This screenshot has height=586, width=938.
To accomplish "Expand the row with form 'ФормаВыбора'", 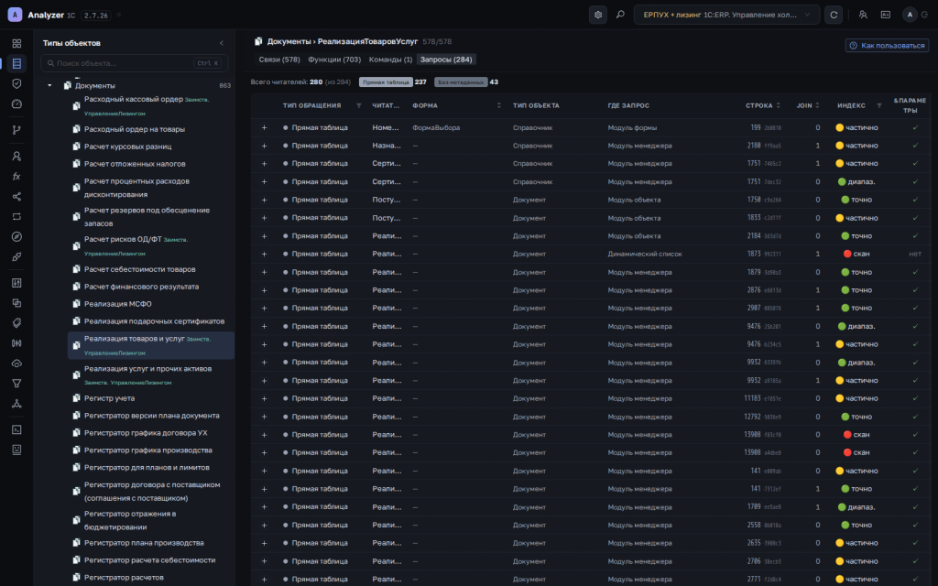I will (x=264, y=127).
